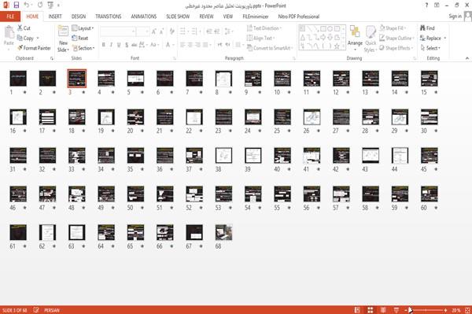The width and height of the screenshot is (472, 314).
Task: Open Nitro PDF Professional tab
Action: (x=298, y=17)
